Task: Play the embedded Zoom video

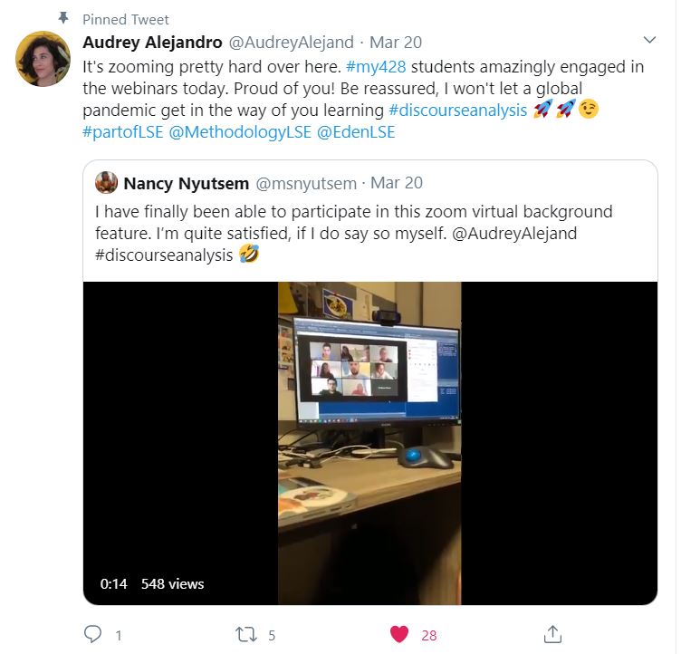Action: pyautogui.click(x=370, y=443)
